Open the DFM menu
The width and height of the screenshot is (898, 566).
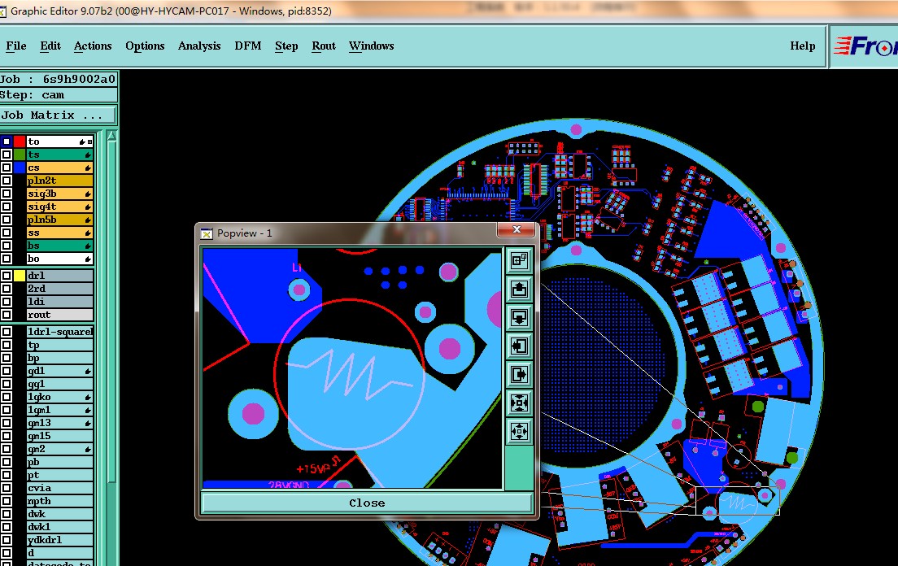(248, 46)
